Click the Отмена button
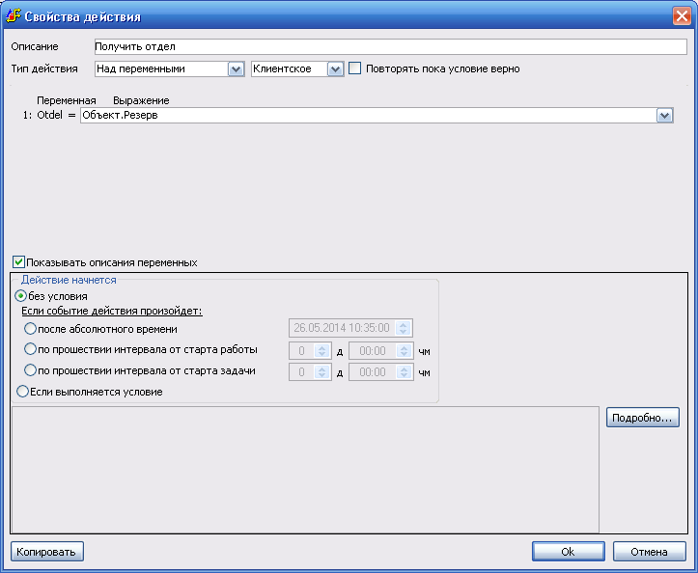Image resolution: width=698 pixels, height=573 pixels. pyautogui.click(x=649, y=552)
